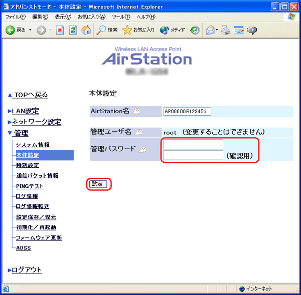Close the Internet Explorer window
The image size is (301, 295).
294,7
